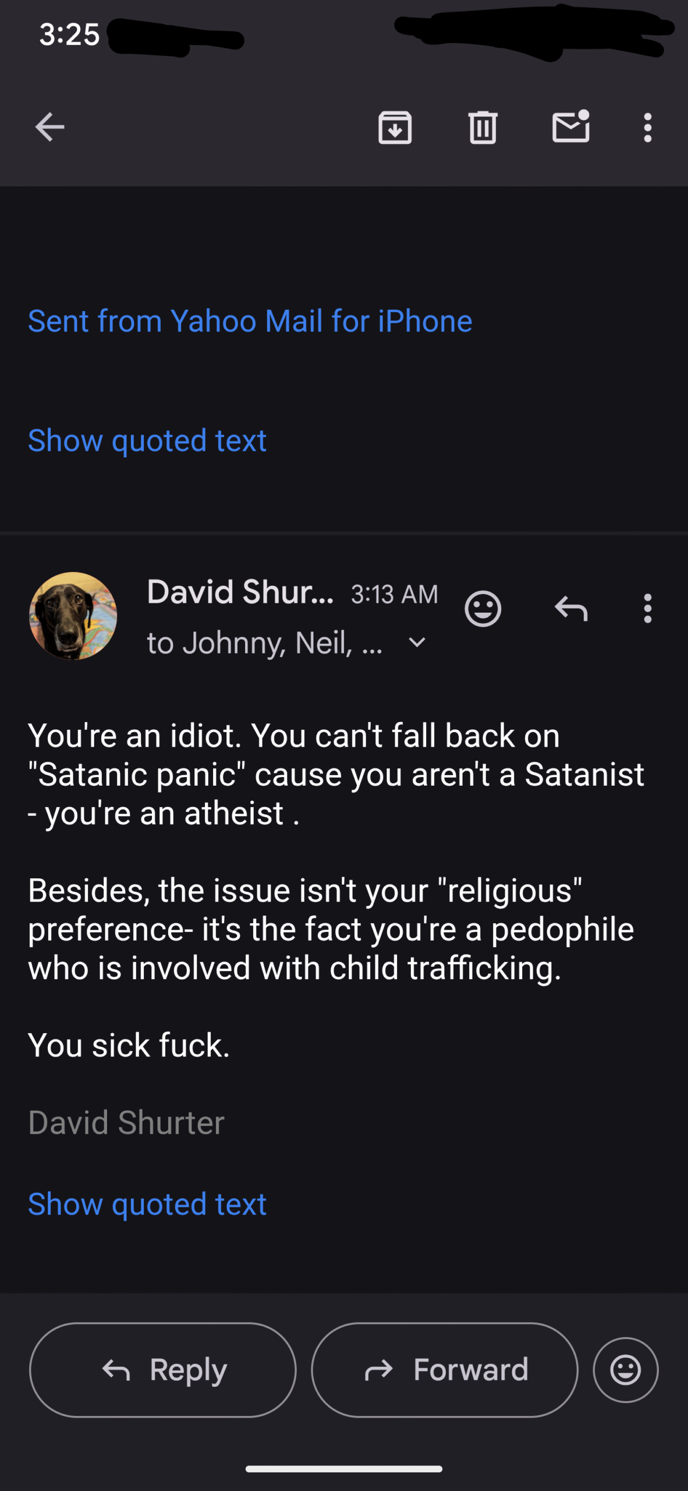This screenshot has height=1491, width=688.
Task: Open the Sent from Yahoo Mail for iPhone link
Action: pyautogui.click(x=250, y=321)
